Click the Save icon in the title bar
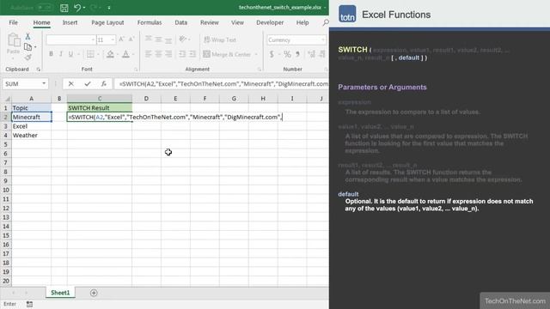The image size is (550, 309). click(64, 8)
